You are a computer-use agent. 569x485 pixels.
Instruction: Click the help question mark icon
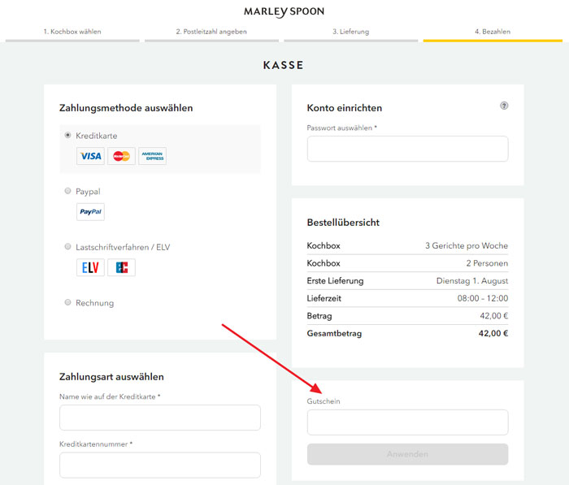(x=504, y=106)
